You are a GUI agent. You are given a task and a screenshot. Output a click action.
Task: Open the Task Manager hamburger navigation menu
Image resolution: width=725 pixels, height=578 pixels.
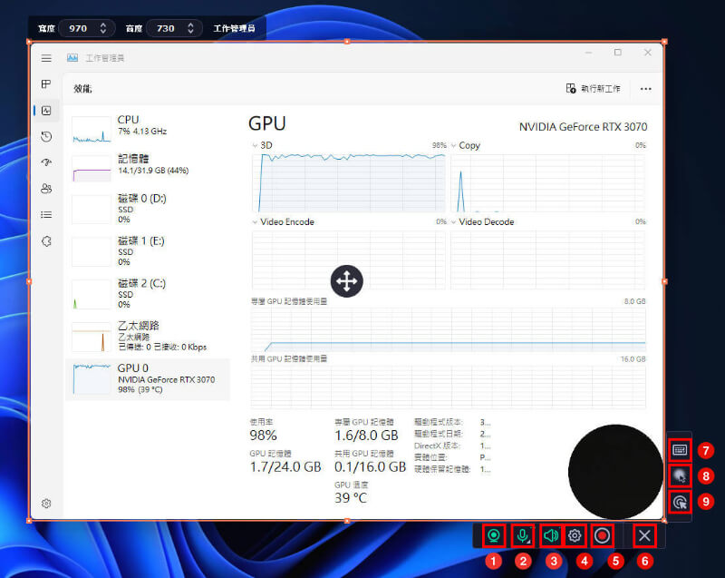click(x=46, y=58)
